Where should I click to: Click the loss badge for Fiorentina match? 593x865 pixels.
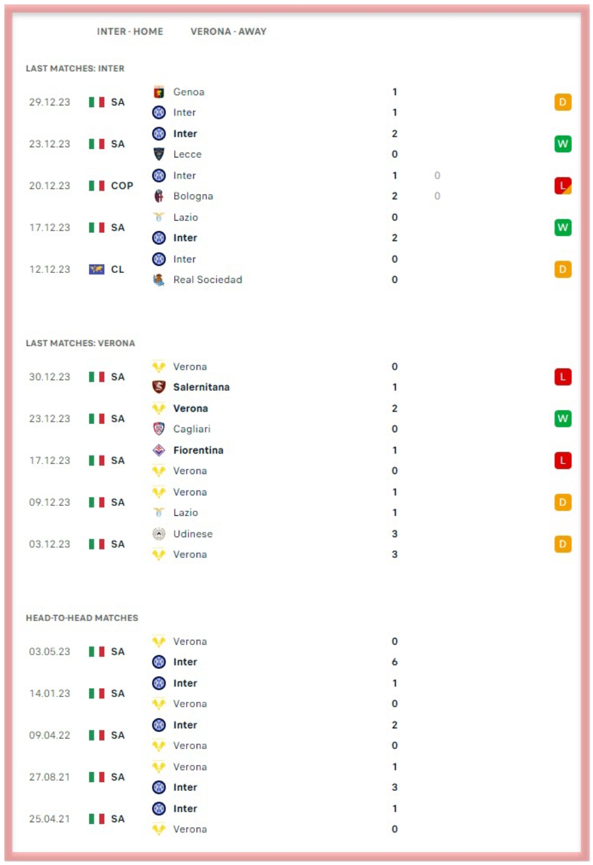coord(563,460)
